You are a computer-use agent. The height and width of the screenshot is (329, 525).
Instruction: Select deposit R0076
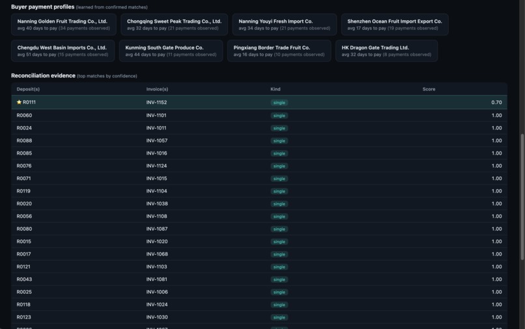click(24, 166)
